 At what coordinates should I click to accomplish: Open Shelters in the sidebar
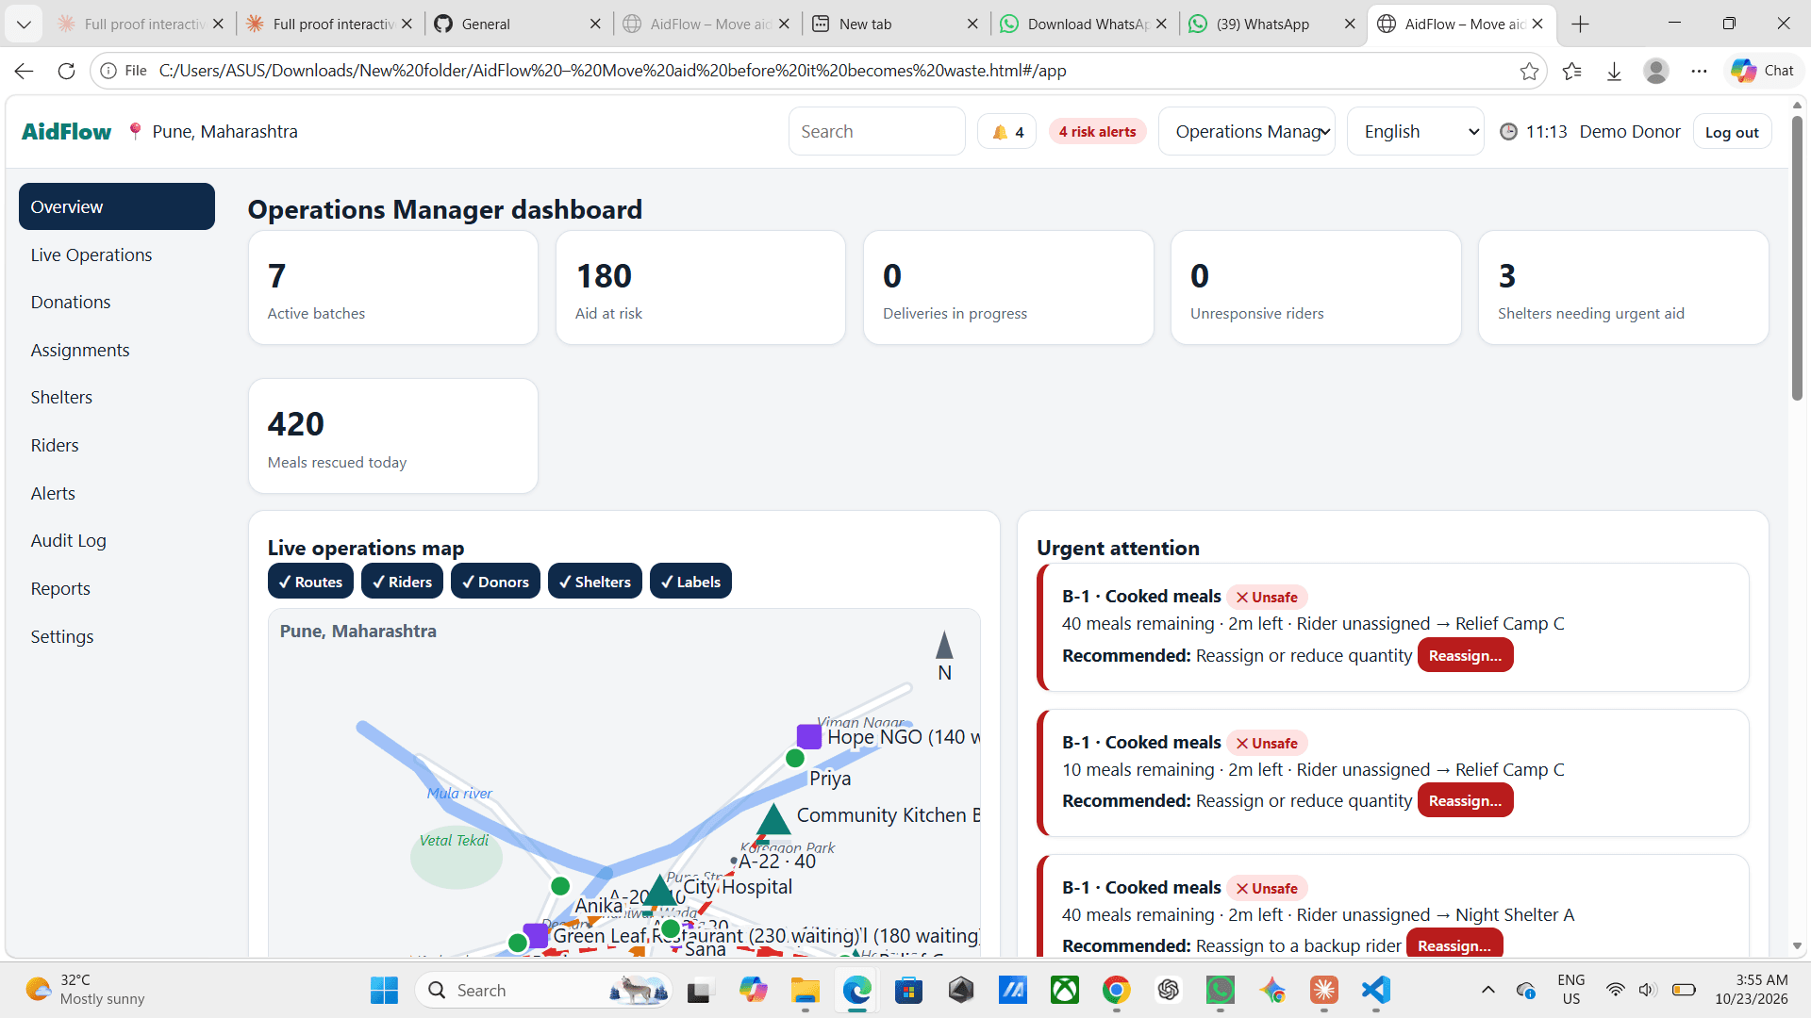coord(117,397)
